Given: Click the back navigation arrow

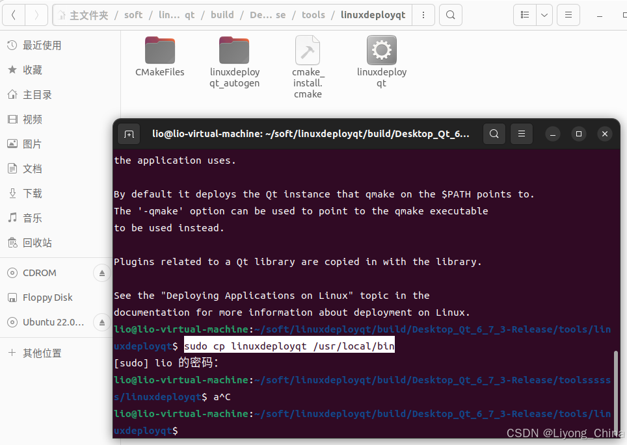Looking at the screenshot, I should click(14, 14).
